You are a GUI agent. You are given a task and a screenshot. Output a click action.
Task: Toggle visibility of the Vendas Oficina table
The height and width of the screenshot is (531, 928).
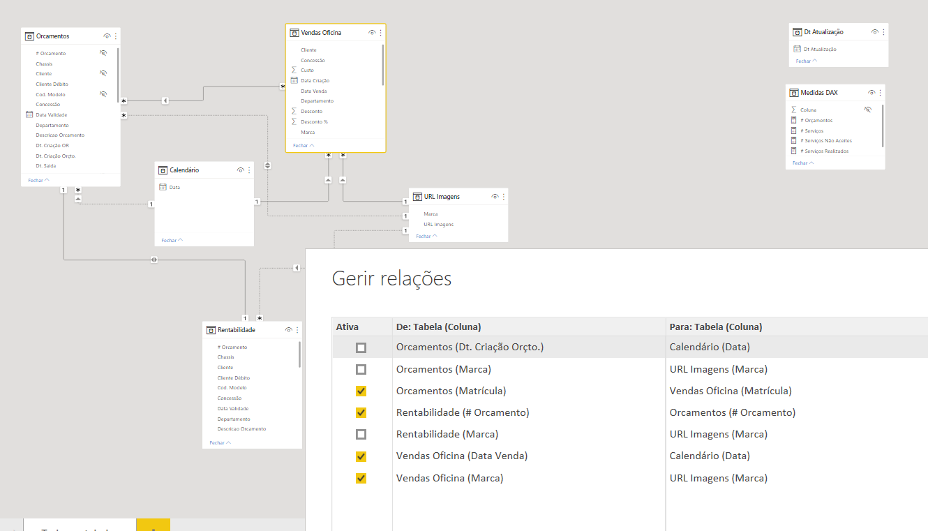pyautogui.click(x=372, y=33)
